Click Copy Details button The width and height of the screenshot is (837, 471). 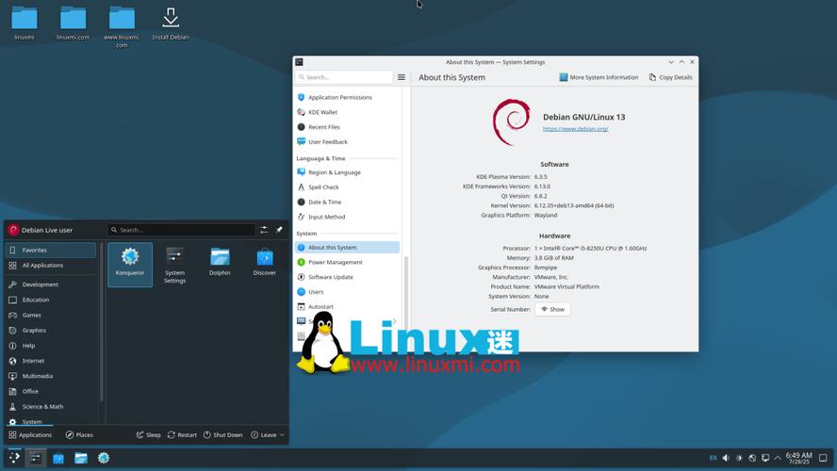pos(670,77)
